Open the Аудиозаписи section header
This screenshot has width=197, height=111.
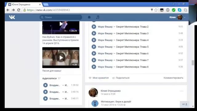coord(51,78)
